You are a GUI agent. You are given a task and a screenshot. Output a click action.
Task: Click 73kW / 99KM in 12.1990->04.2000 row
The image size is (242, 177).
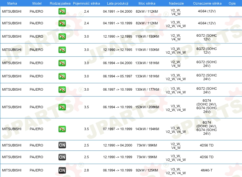147,145
